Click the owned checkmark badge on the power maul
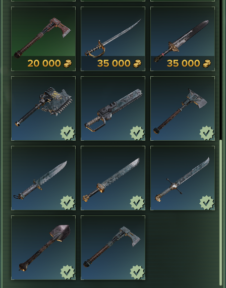 [68, 133]
